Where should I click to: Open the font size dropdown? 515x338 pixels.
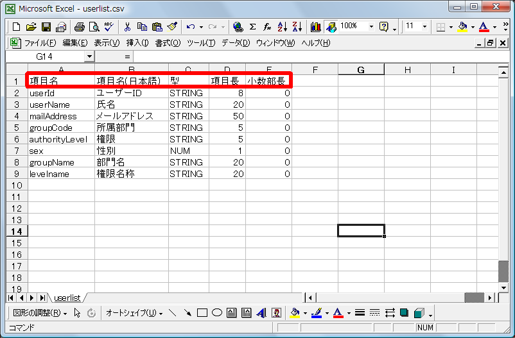click(x=426, y=27)
